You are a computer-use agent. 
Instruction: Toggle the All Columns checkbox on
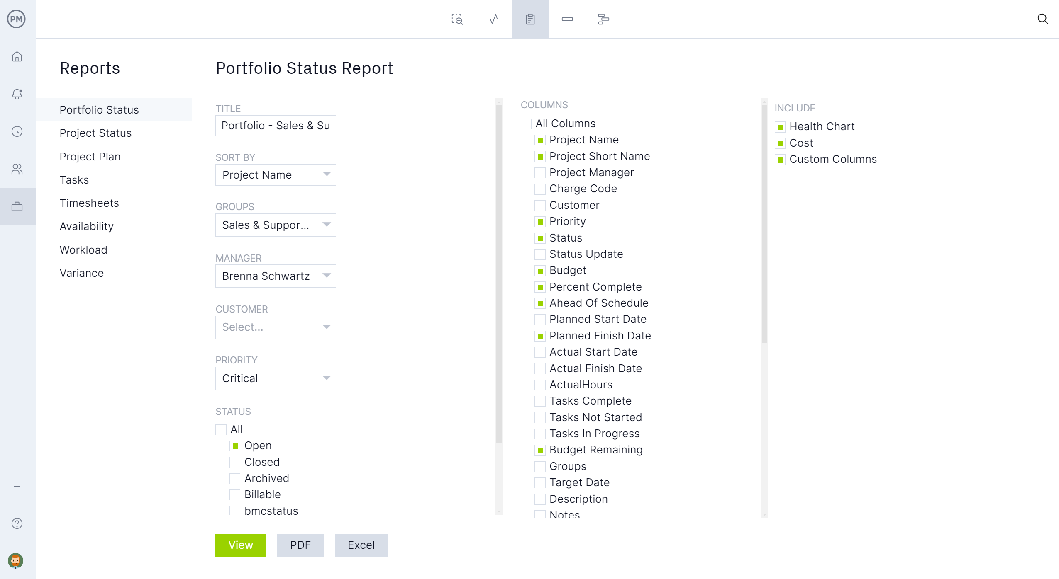(x=526, y=123)
